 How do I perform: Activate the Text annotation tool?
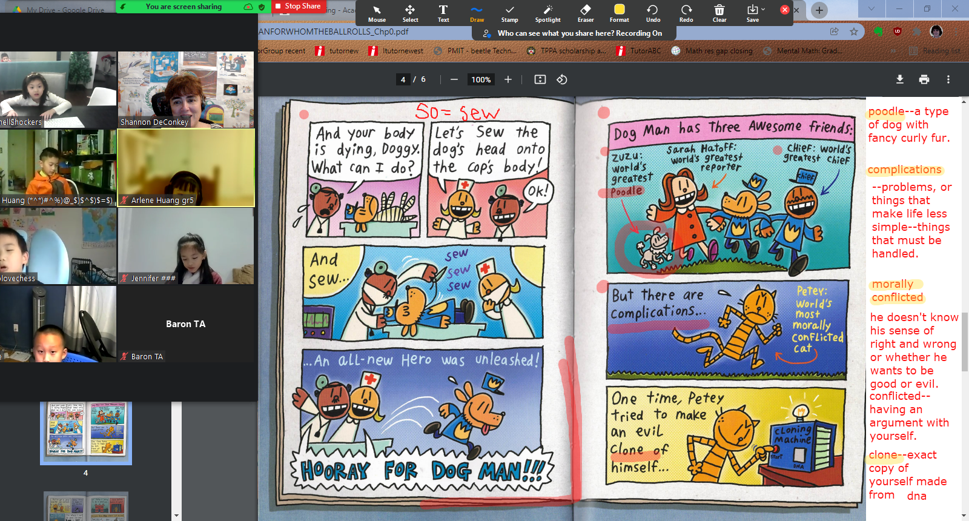coord(443,13)
